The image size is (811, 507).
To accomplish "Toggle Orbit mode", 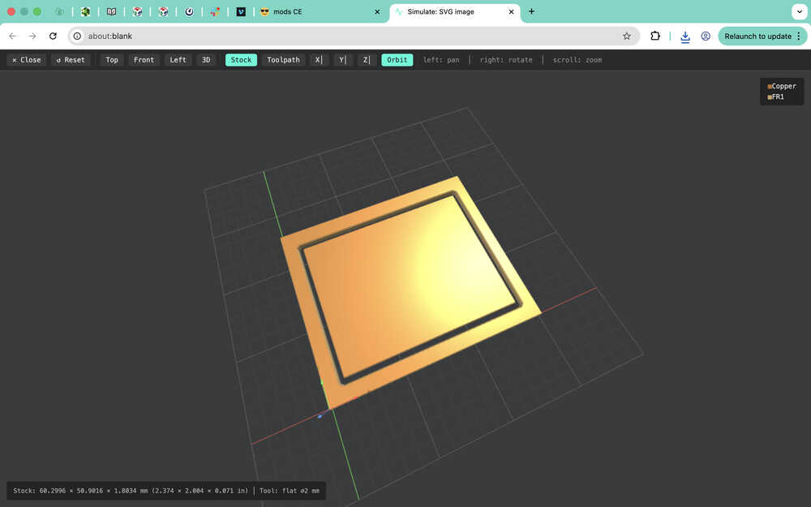I will (x=397, y=60).
